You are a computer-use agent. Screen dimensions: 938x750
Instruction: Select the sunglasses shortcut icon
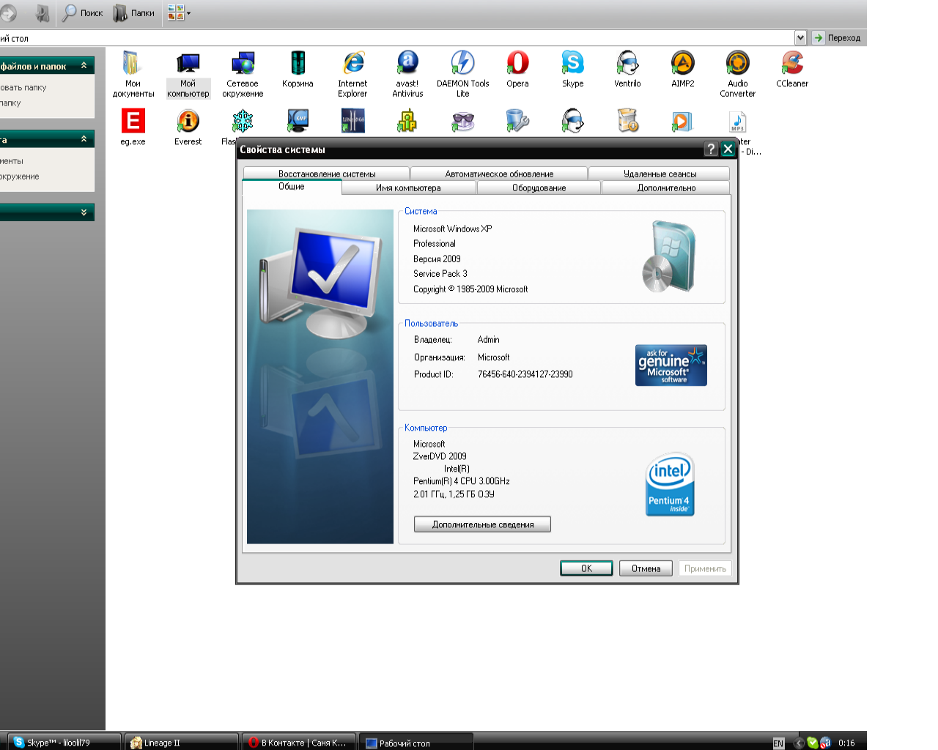point(462,121)
